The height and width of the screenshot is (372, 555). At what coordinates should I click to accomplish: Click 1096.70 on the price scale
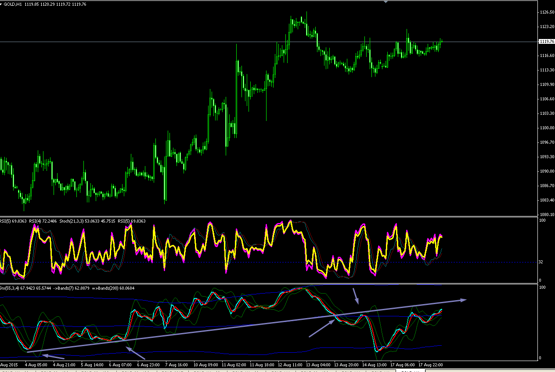pyautogui.click(x=547, y=142)
